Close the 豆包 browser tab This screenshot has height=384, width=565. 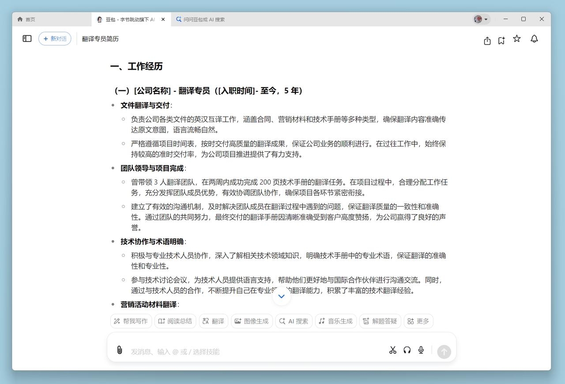pyautogui.click(x=163, y=19)
